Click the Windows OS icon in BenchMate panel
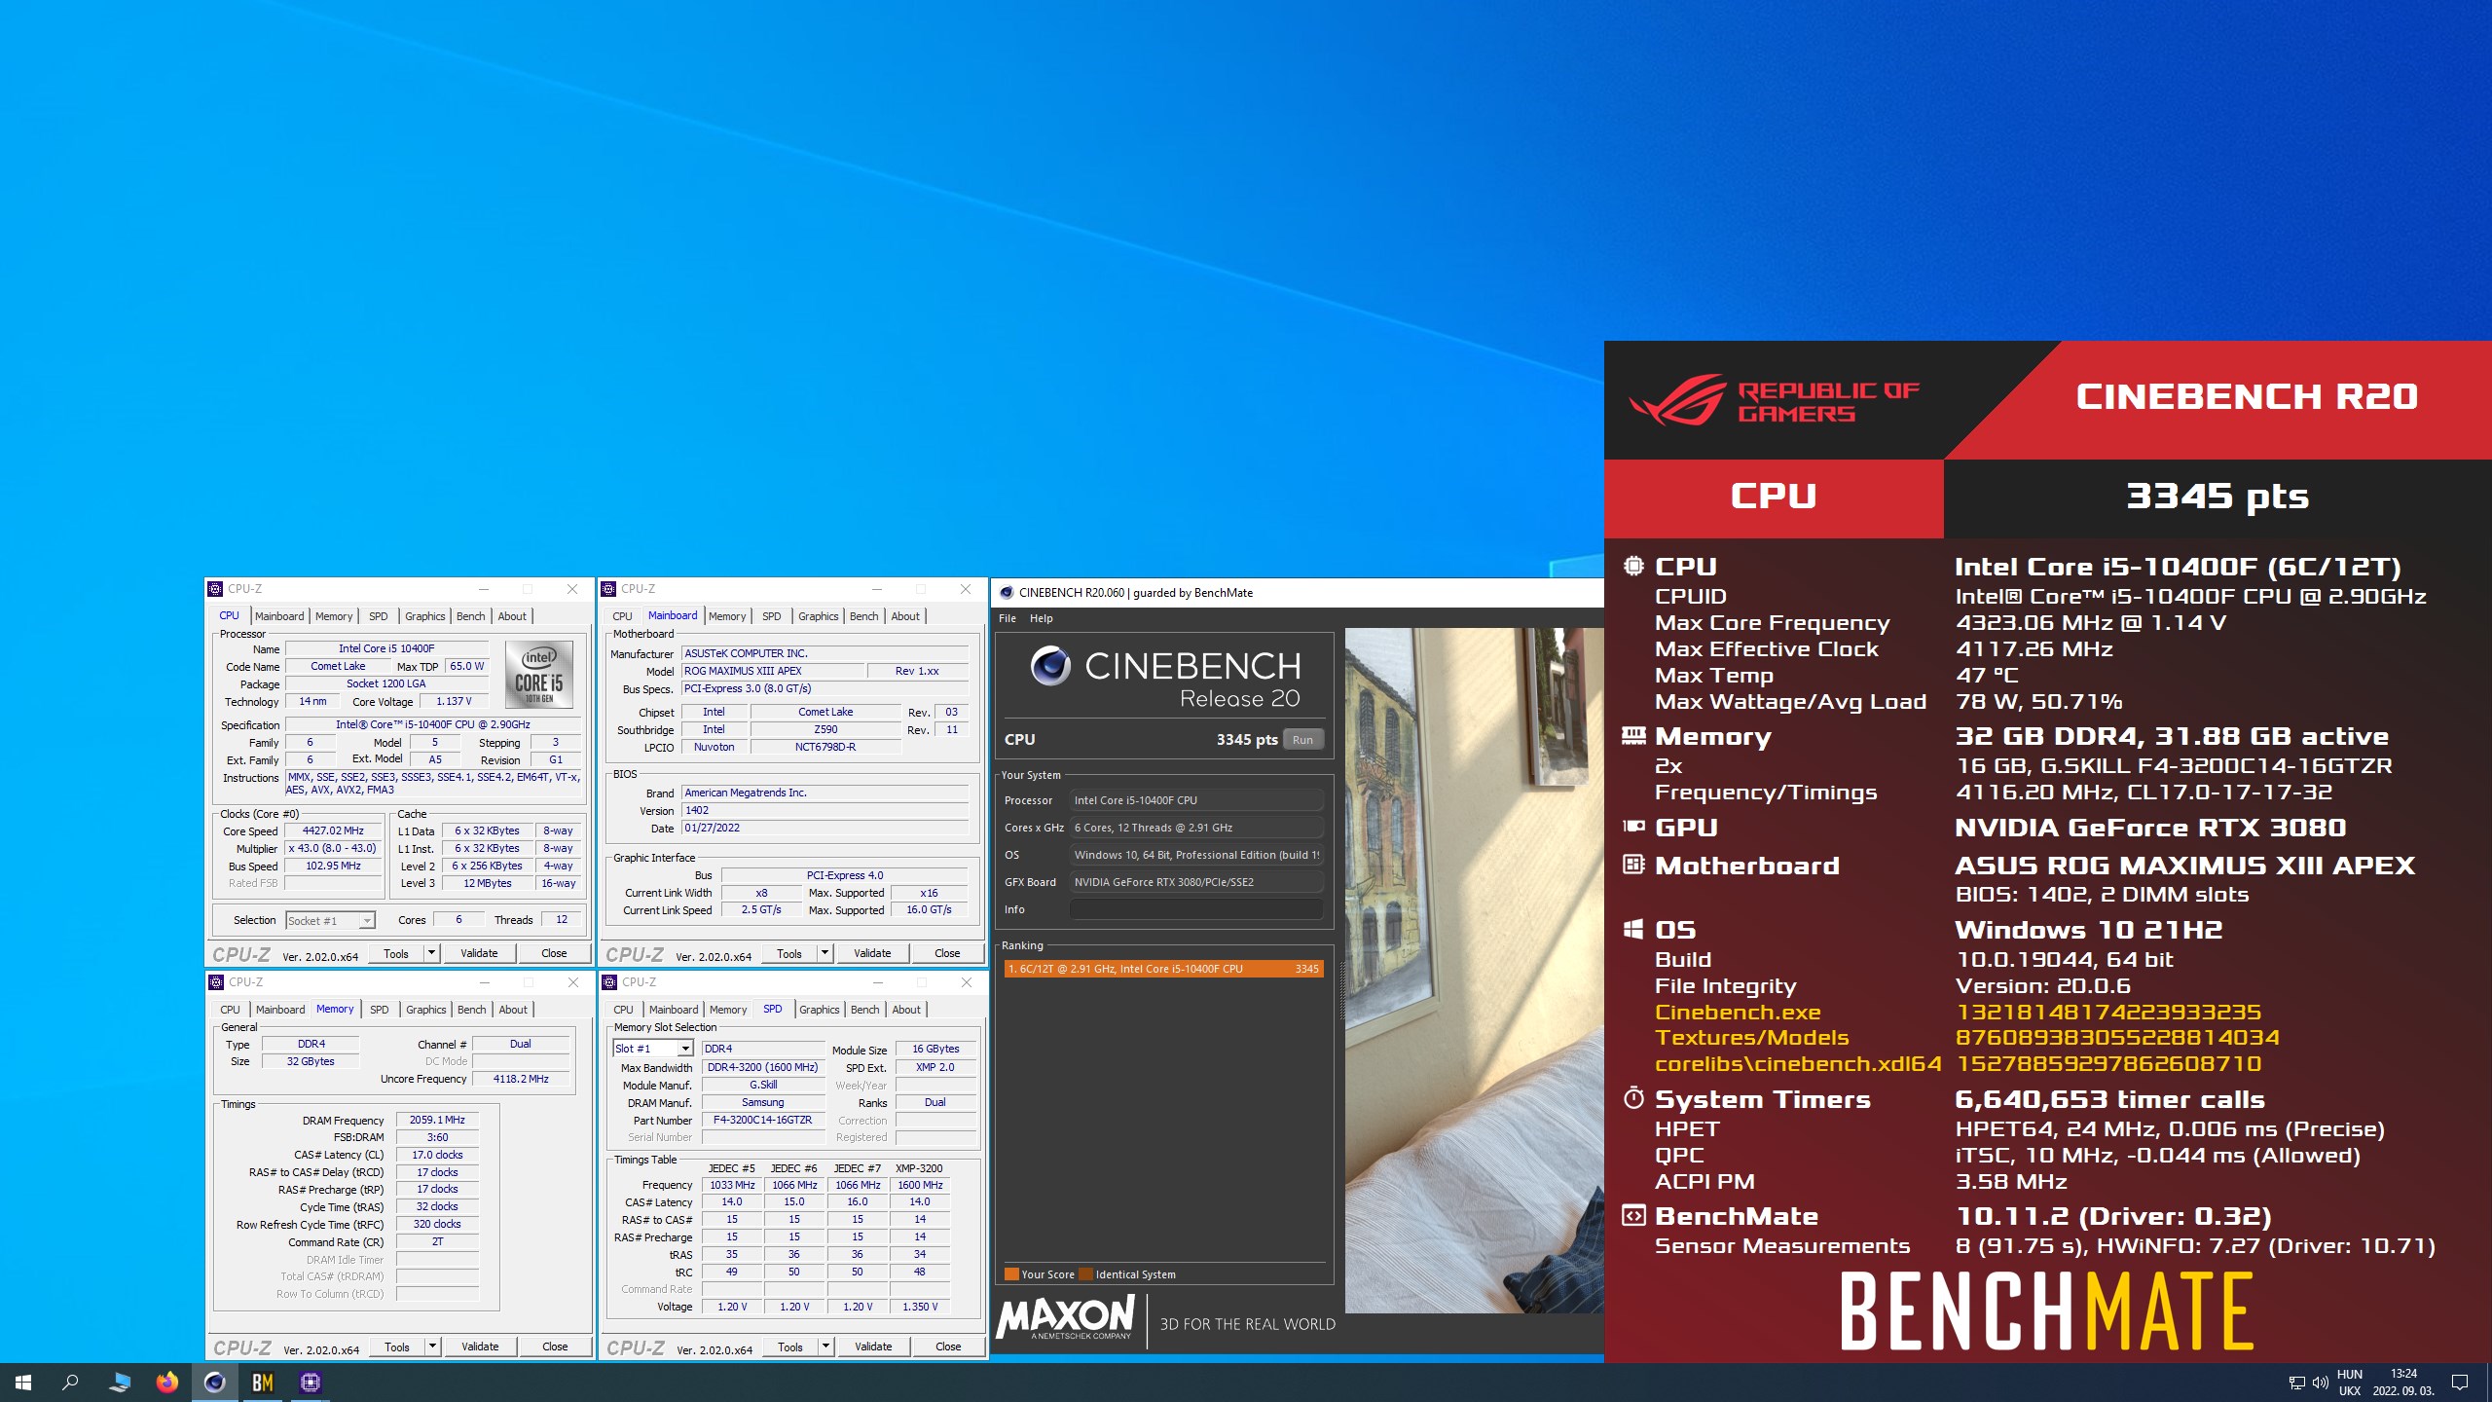Image resolution: width=2492 pixels, height=1402 pixels. pyautogui.click(x=1633, y=929)
